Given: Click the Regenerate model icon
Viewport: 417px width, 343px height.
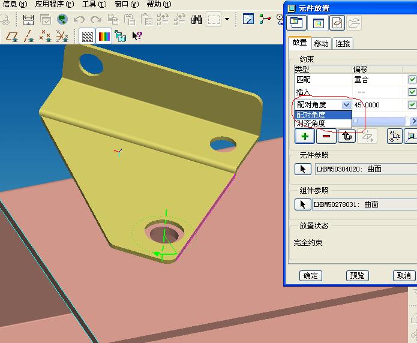Looking at the screenshot, I should tap(163, 19).
